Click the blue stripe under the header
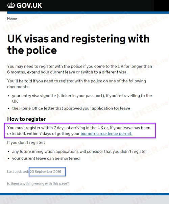 (88, 12)
